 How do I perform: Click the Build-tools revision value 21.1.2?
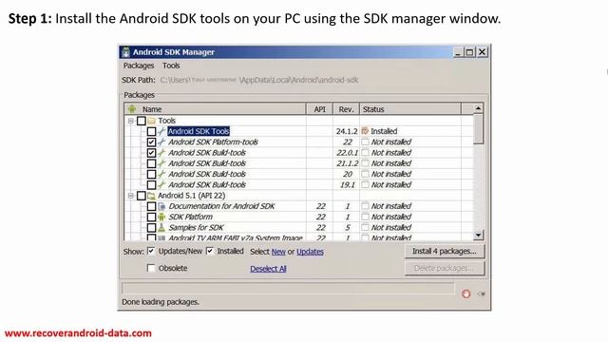(347, 163)
